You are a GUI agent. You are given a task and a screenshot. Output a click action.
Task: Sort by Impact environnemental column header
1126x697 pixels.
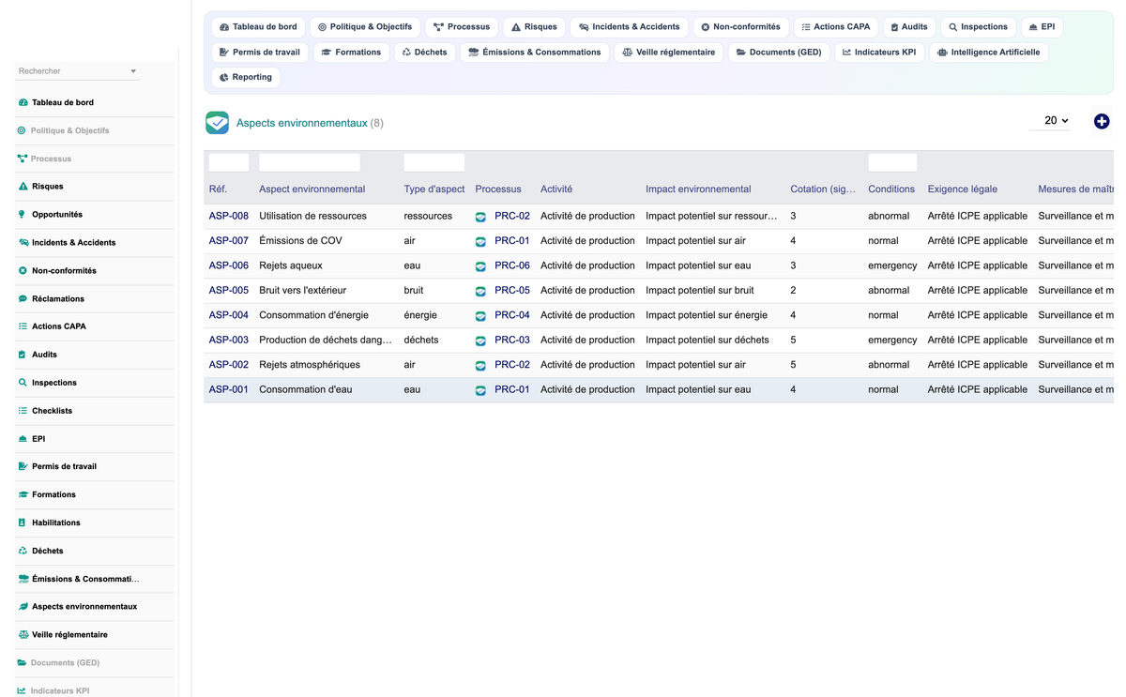(x=698, y=189)
